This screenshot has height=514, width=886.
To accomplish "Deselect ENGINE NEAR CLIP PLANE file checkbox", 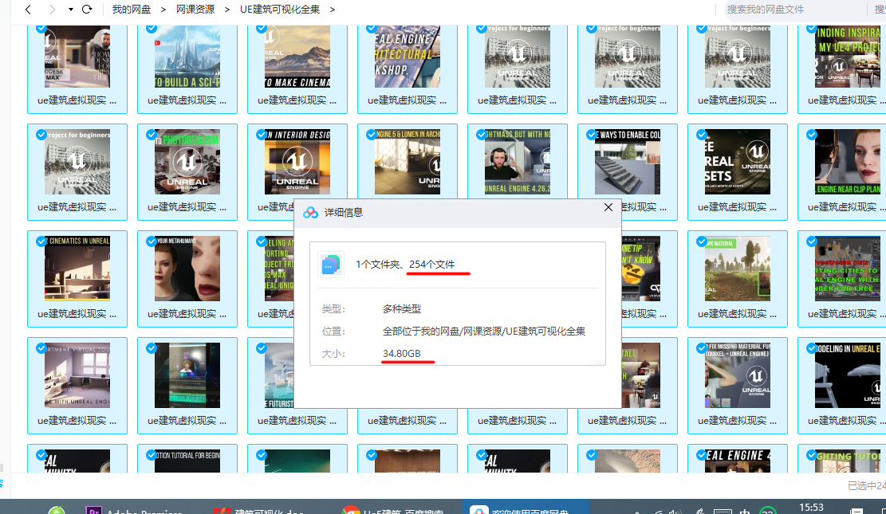I will click(x=811, y=135).
